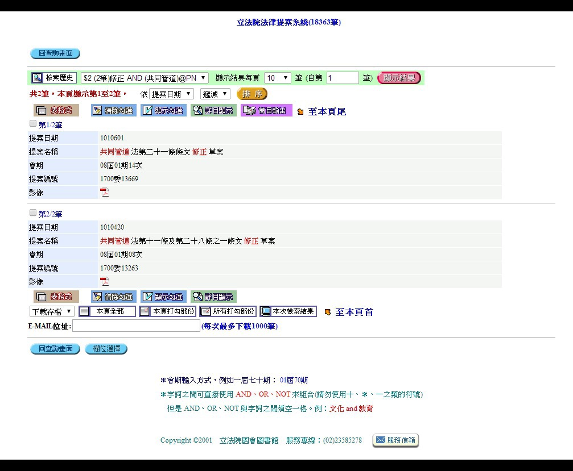Open PDF image for proposal 1700委13669

coord(105,192)
